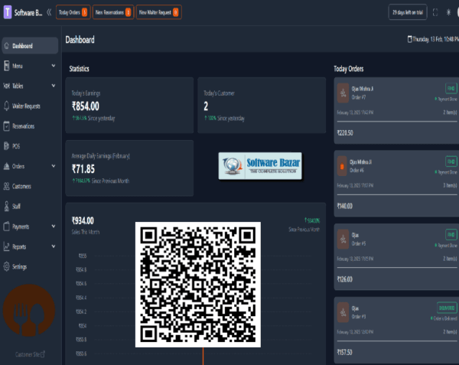
Task: Open Reports in the sidebar
Action: click(x=30, y=246)
